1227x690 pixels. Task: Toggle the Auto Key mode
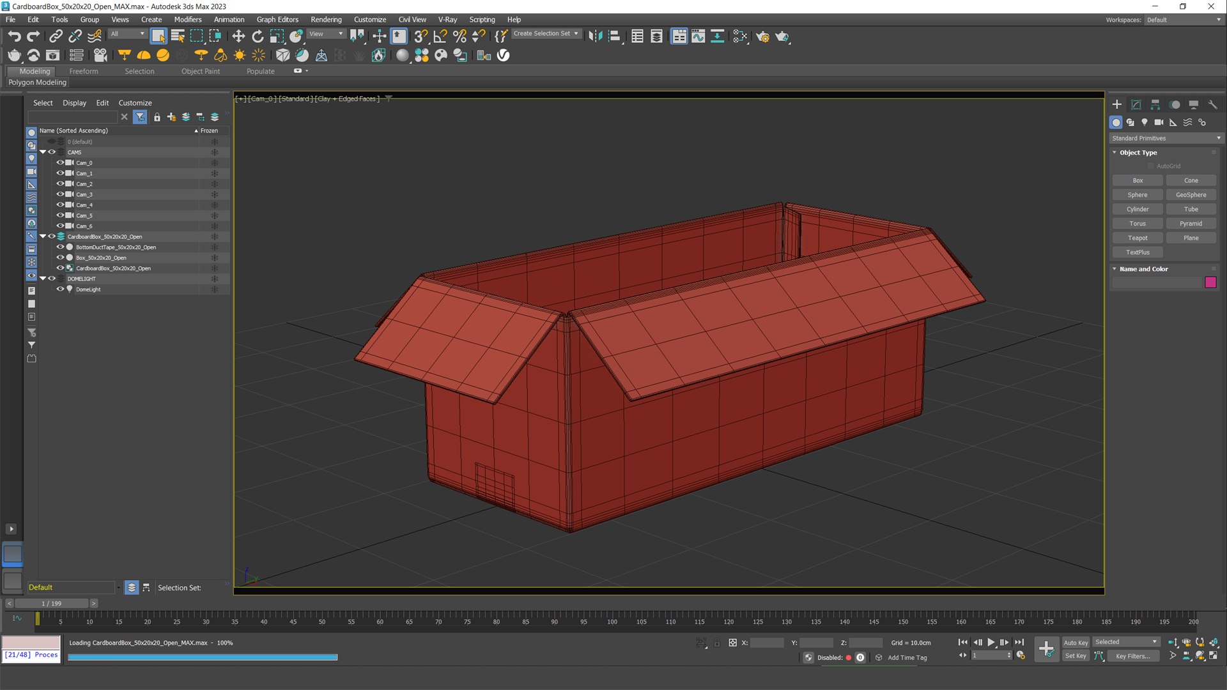1076,643
